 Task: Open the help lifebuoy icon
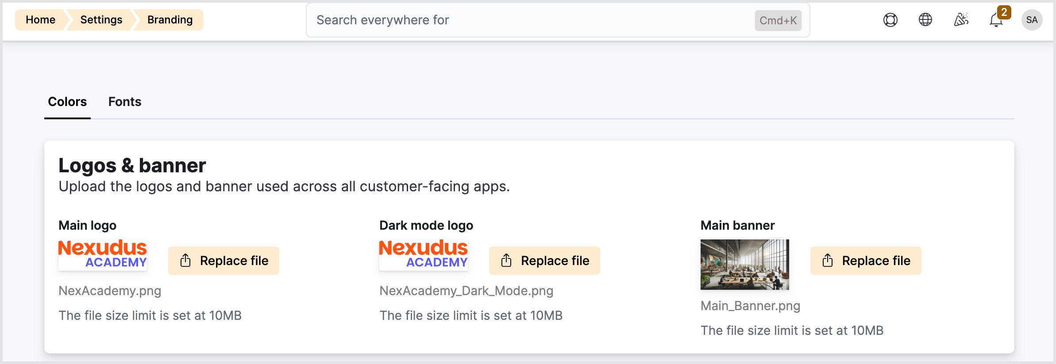pos(890,20)
